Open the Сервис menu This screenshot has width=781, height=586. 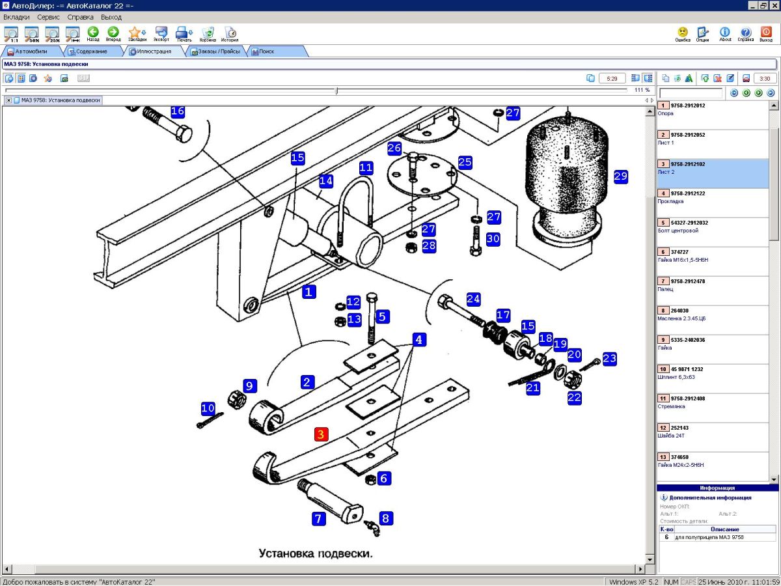49,17
